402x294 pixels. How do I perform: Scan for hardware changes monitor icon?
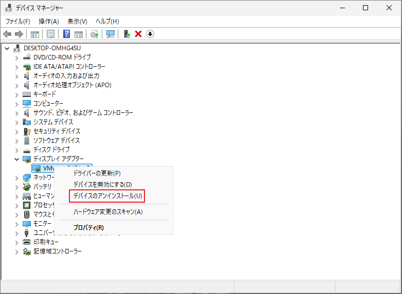tap(111, 34)
